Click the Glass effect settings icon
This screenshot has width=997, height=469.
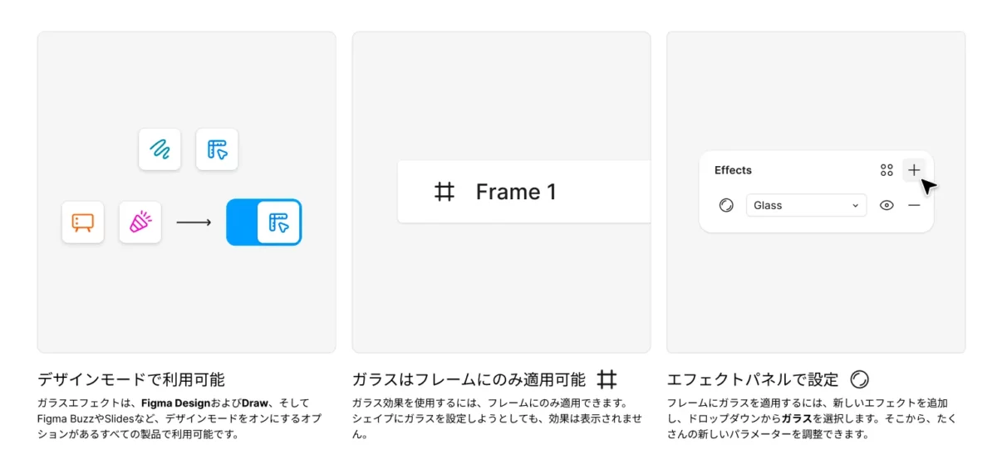[726, 205]
